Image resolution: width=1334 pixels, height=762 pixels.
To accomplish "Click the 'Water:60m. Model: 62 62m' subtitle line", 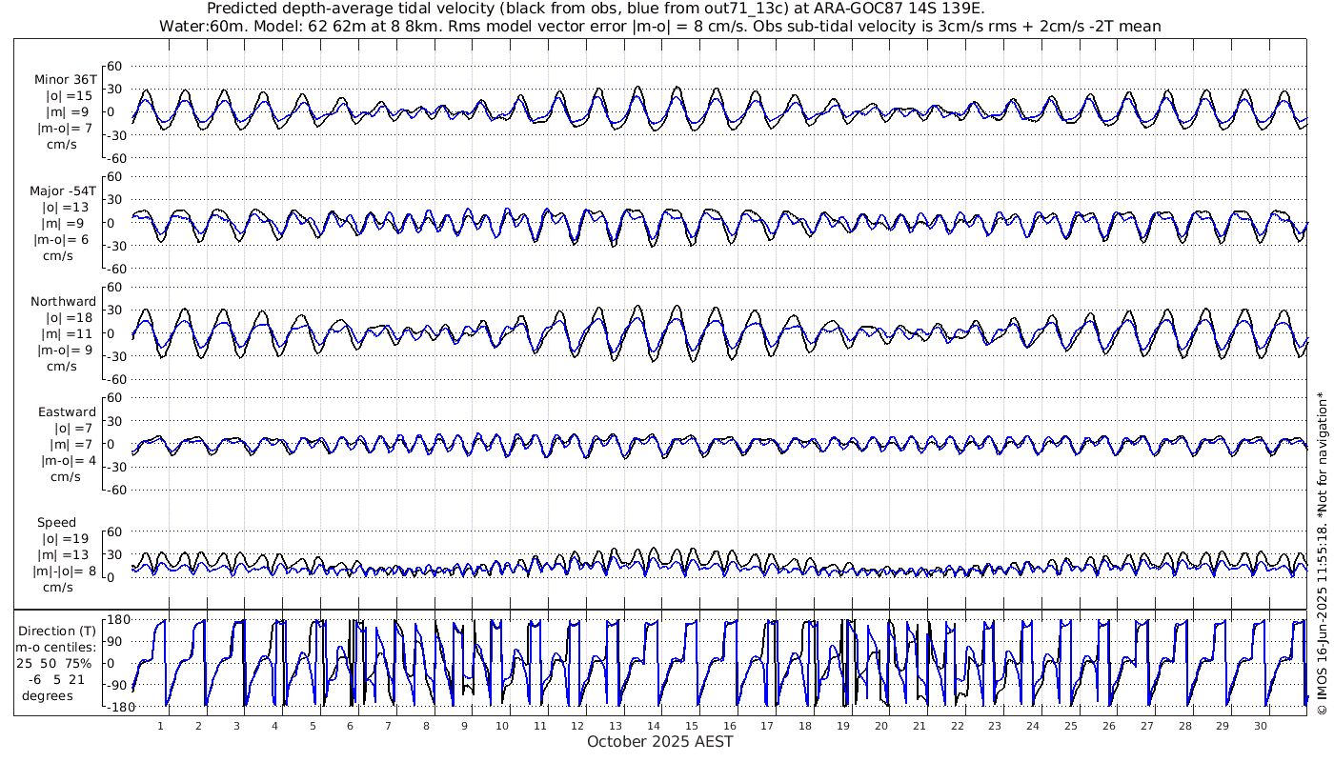I will tap(659, 26).
